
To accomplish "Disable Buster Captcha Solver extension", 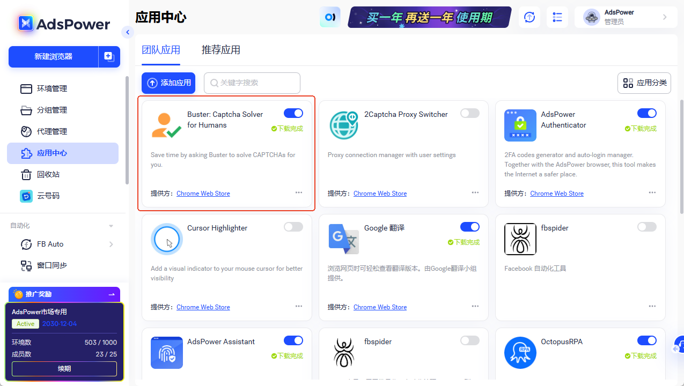I will click(x=293, y=113).
